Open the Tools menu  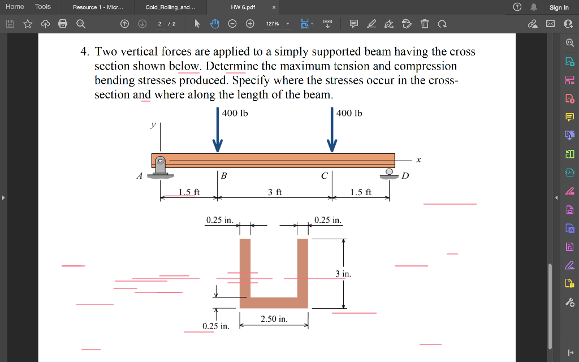coord(42,7)
